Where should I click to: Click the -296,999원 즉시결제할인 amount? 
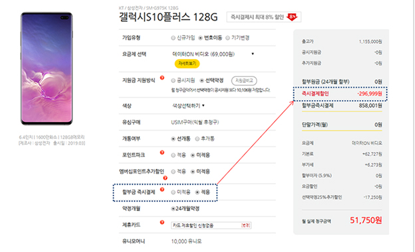point(369,94)
